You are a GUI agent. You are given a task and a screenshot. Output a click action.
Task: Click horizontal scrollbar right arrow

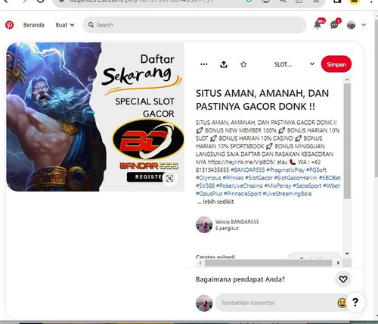tap(338, 263)
